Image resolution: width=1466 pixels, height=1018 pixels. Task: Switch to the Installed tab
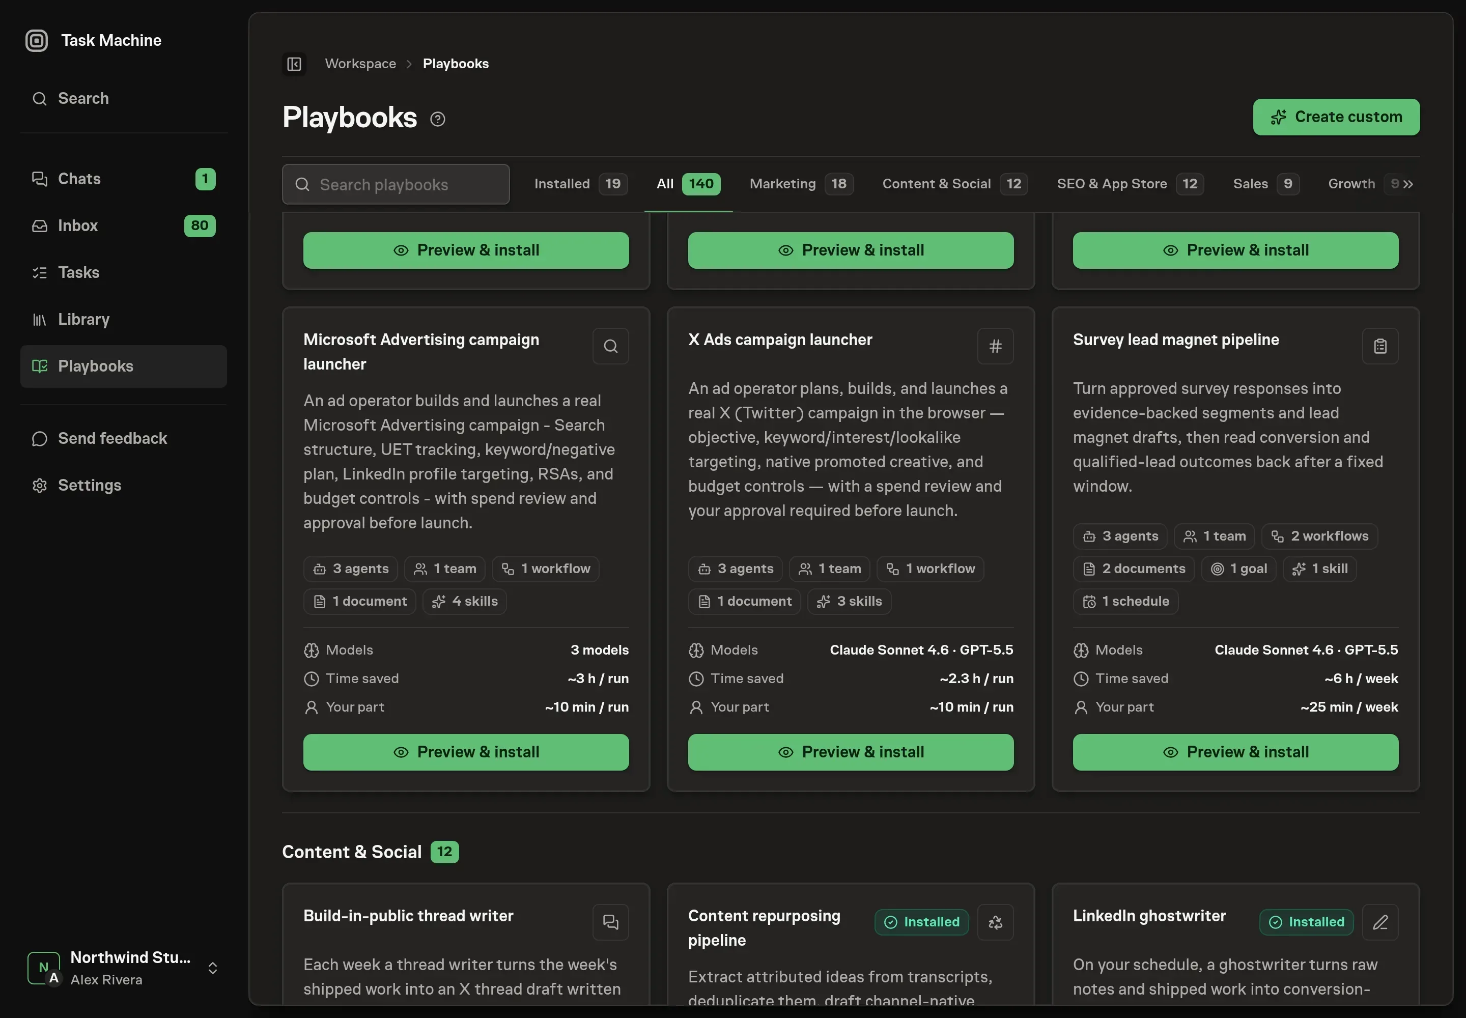[x=580, y=184]
